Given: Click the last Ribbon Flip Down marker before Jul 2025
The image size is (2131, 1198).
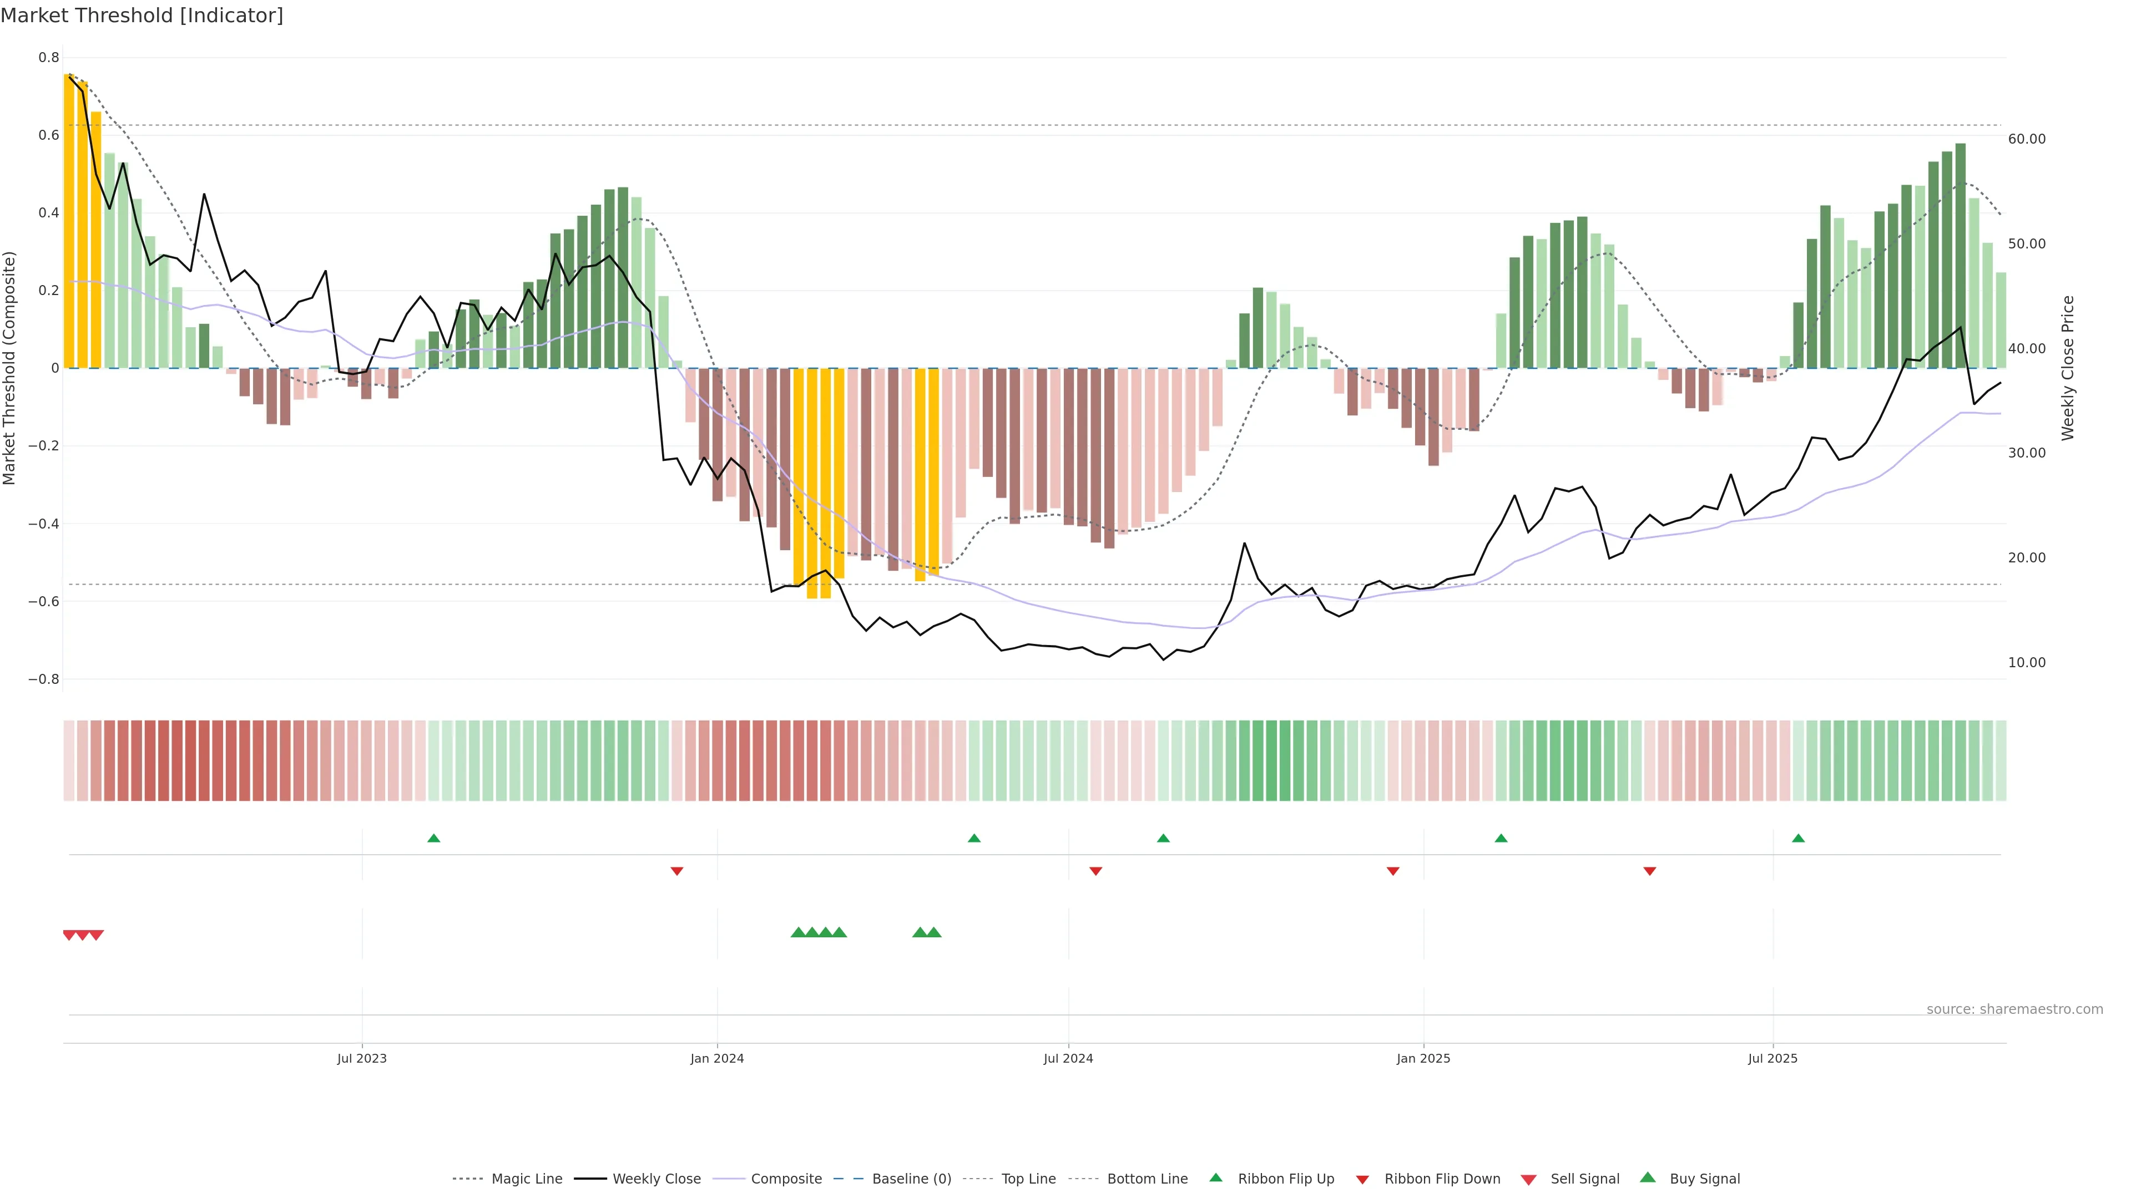Looking at the screenshot, I should coord(1649,871).
